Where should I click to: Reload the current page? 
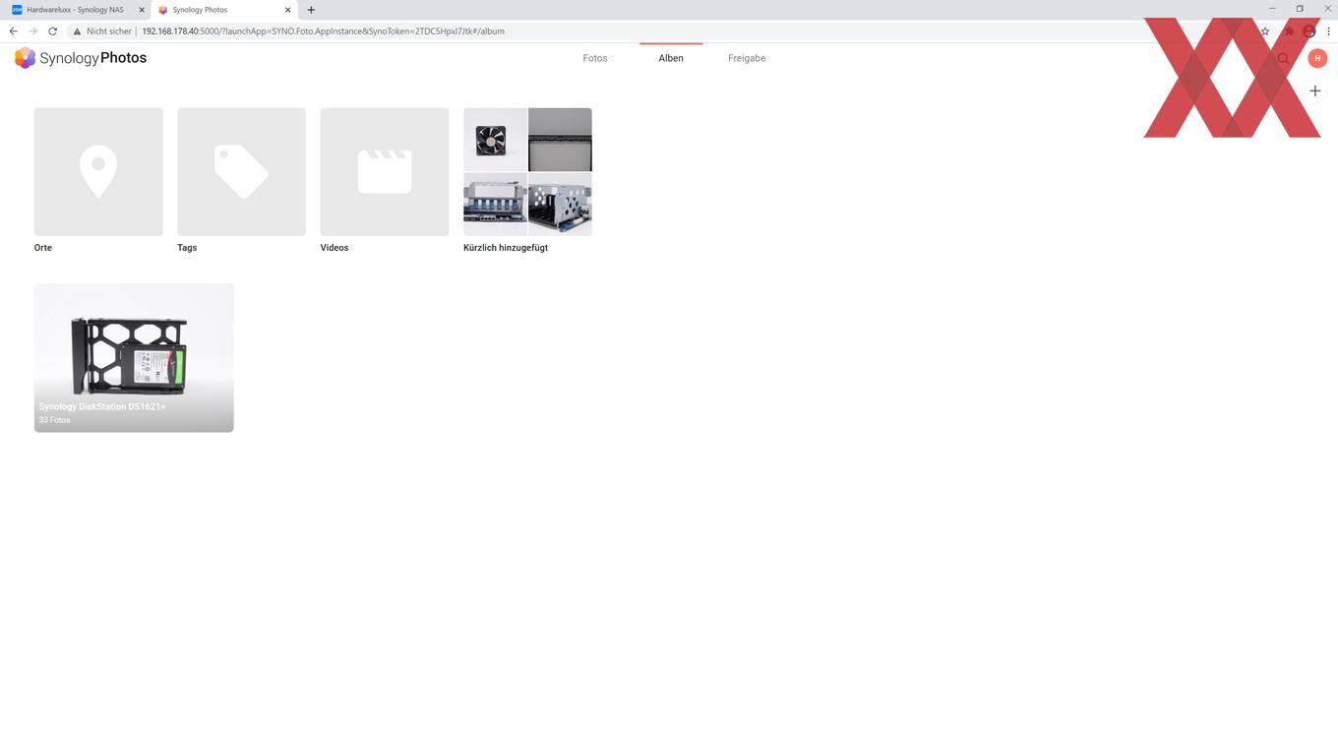tap(52, 31)
